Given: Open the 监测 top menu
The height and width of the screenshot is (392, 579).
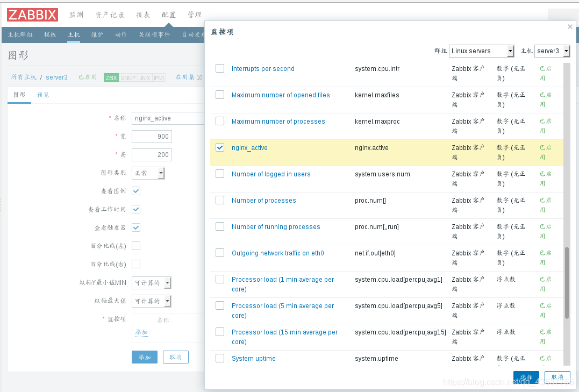Looking at the screenshot, I should 77,15.
